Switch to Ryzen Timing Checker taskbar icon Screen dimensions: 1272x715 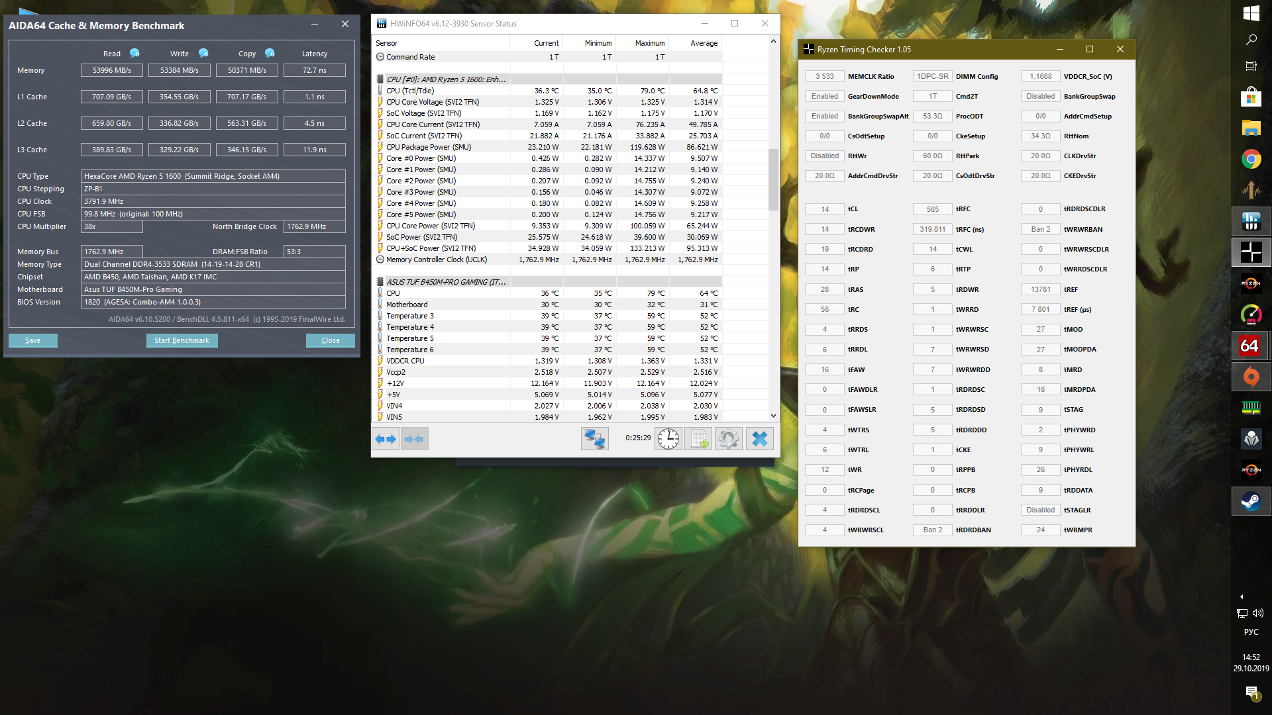1251,252
